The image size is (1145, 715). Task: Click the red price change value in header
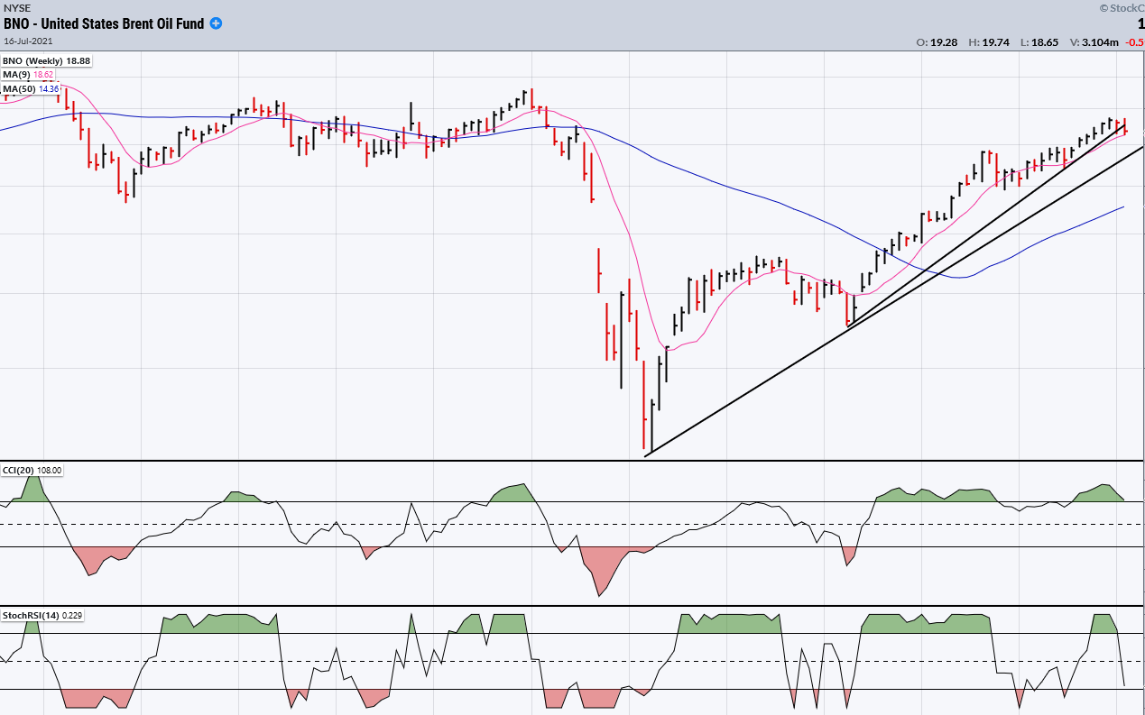click(x=1135, y=42)
